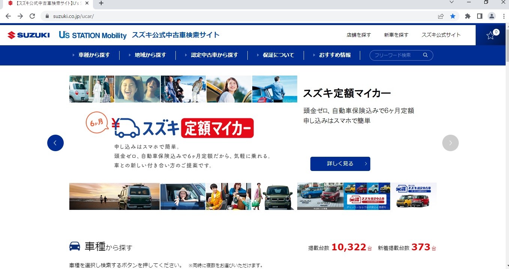Screen dimensions: 509x269
Task: Reload the page with refresh icon
Action: (32, 16)
